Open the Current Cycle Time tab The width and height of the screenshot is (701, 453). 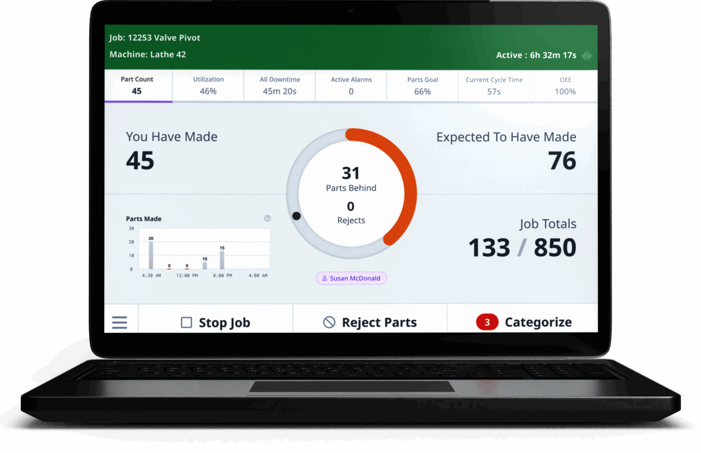coord(493,85)
